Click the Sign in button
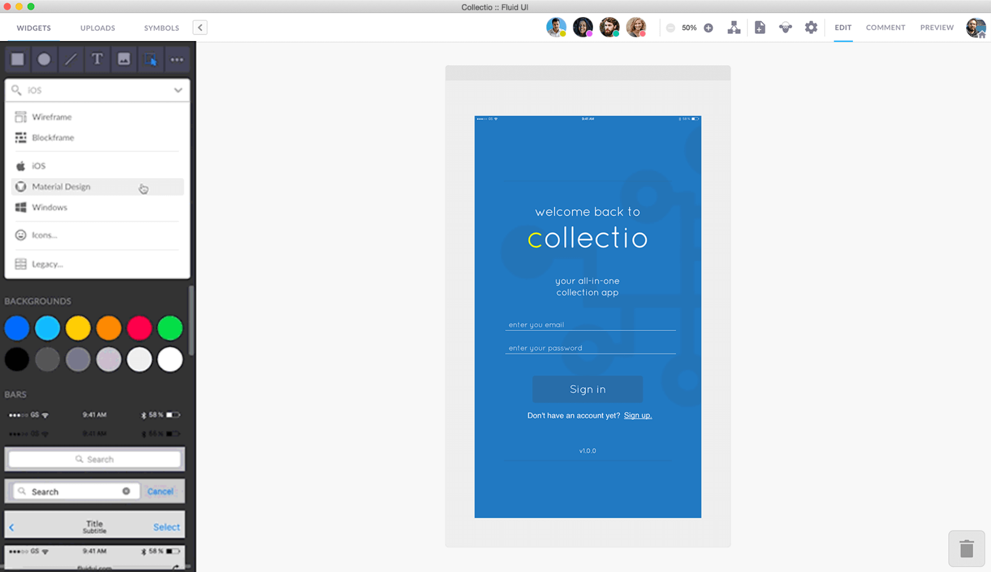This screenshot has height=572, width=991. pyautogui.click(x=587, y=389)
